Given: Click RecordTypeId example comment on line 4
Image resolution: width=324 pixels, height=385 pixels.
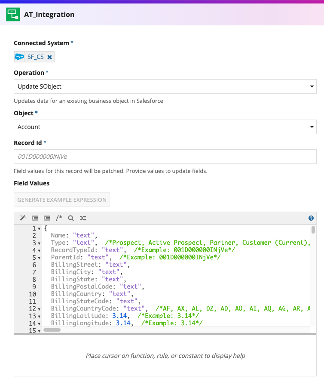Looking at the screenshot, I should 184,250.
